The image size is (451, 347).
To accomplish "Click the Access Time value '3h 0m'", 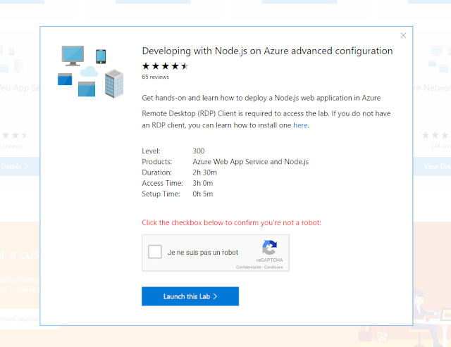I will (203, 183).
